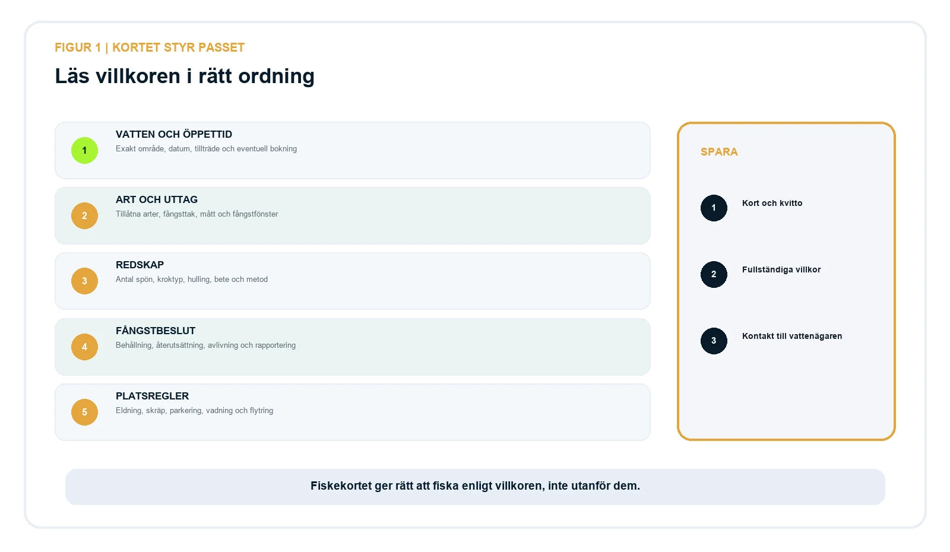Select the 'Läs villkoren i rätt ordning' title
The image size is (950, 552).
point(185,76)
